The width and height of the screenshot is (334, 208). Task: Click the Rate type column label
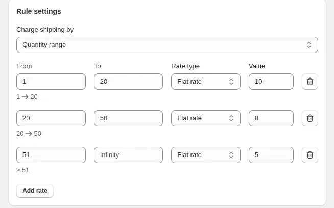[x=185, y=66]
